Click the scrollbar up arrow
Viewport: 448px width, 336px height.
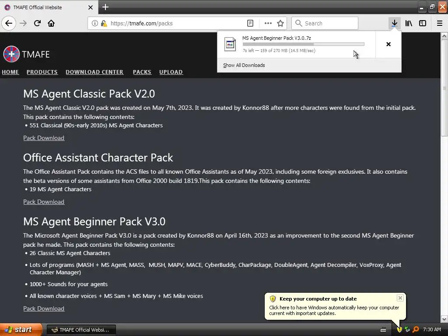click(444, 36)
